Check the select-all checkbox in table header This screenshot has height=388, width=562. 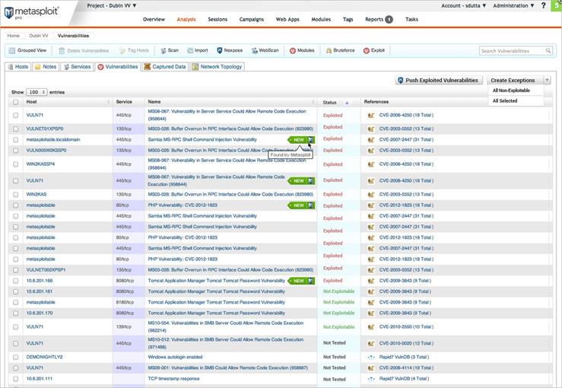(x=16, y=102)
